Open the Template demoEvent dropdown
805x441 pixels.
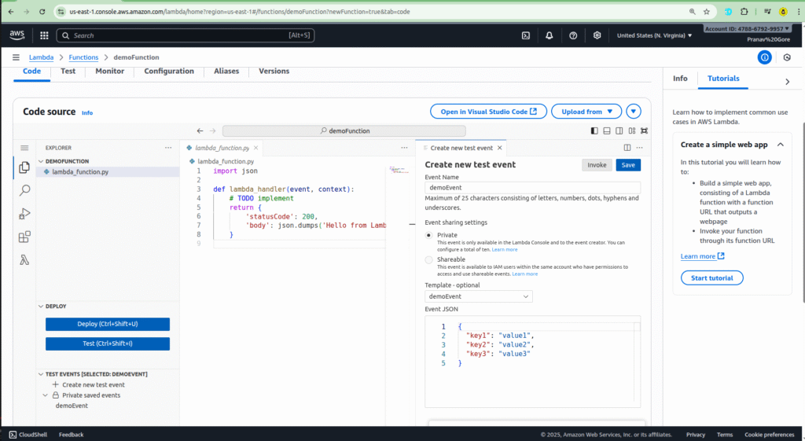tap(479, 296)
